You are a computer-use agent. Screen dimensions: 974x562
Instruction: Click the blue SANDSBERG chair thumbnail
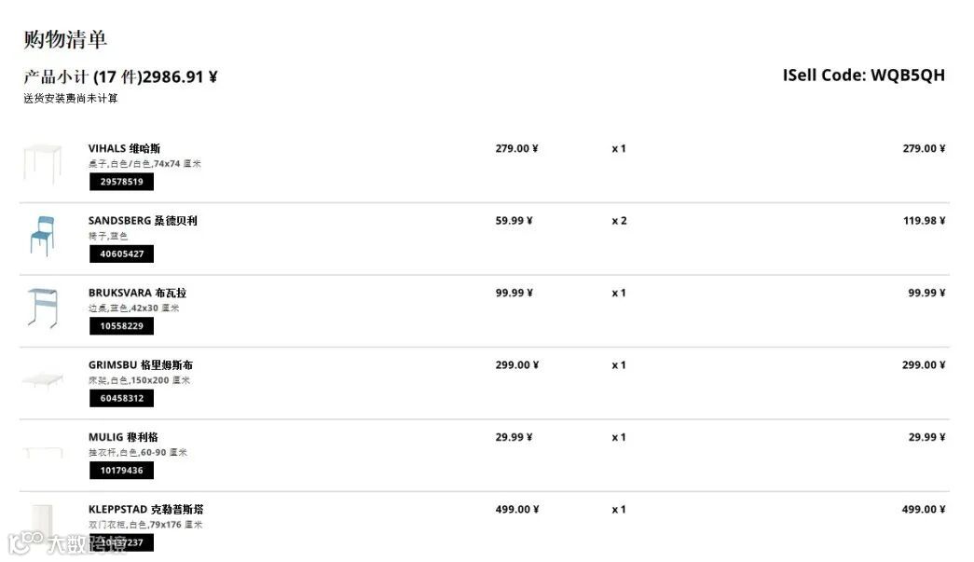(x=42, y=236)
